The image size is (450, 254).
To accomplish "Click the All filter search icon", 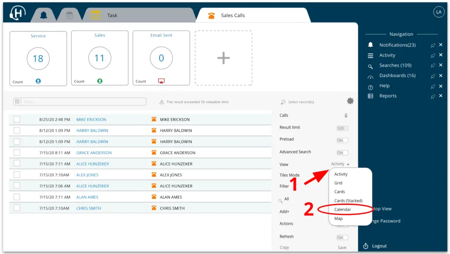I will (x=280, y=201).
